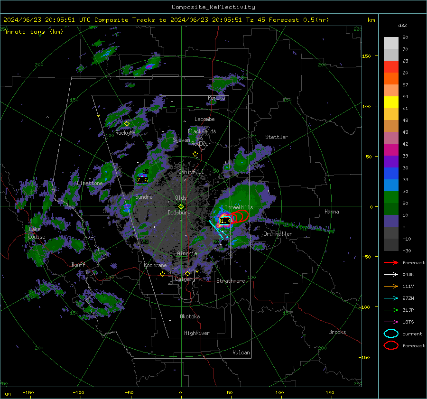Pick the magenta 18TS arrow legend entry
The height and width of the screenshot is (399, 427).
391,322
